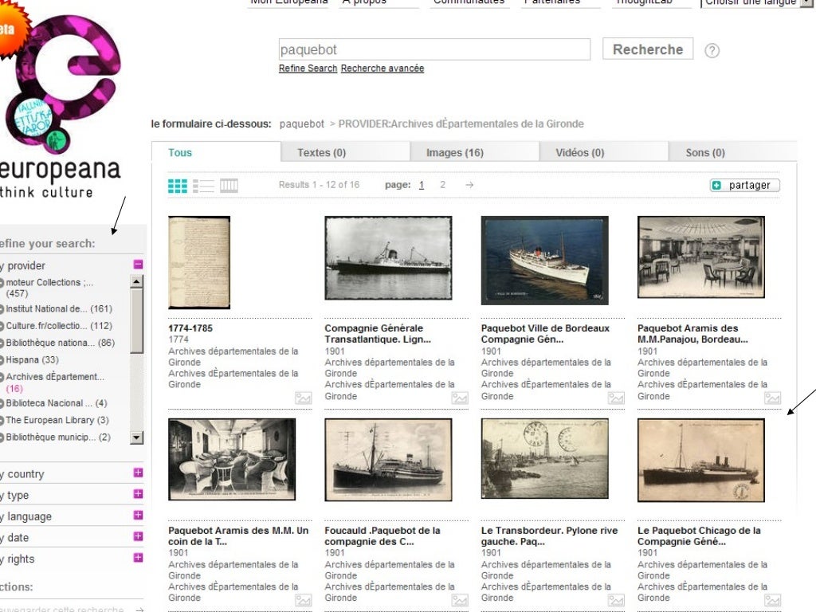This screenshot has width=816, height=612.
Task: Open the Le Paquebot Chicago thumbnail
Action: tap(701, 460)
